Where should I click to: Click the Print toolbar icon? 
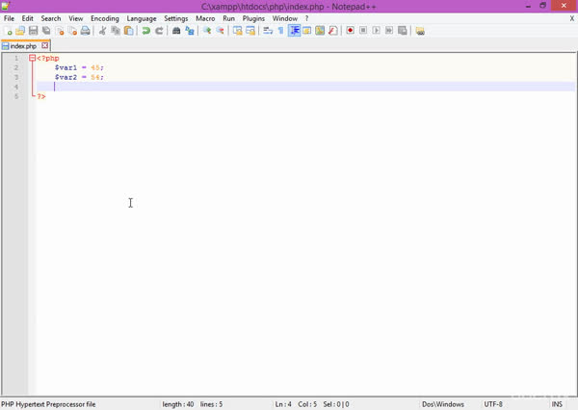click(x=85, y=31)
